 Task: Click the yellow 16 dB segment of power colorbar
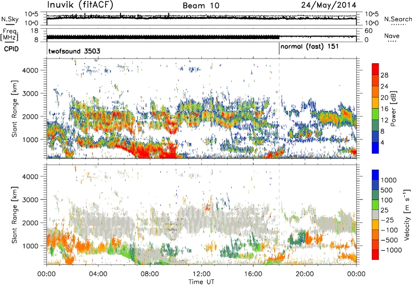(375, 102)
